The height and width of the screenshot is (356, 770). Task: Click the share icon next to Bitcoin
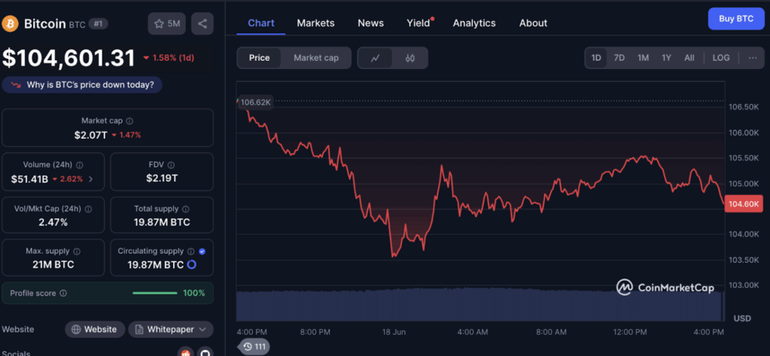pos(202,24)
